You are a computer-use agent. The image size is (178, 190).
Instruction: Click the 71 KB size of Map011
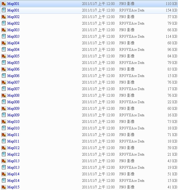(172, 134)
